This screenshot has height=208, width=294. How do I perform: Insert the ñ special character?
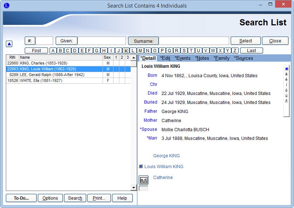286,101
